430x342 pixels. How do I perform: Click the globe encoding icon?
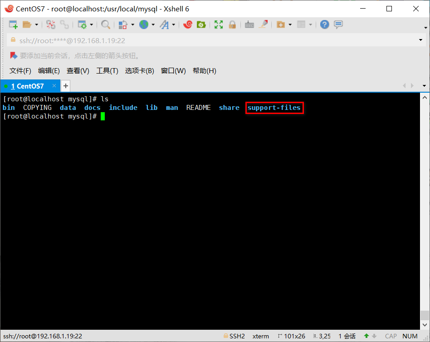click(x=144, y=25)
